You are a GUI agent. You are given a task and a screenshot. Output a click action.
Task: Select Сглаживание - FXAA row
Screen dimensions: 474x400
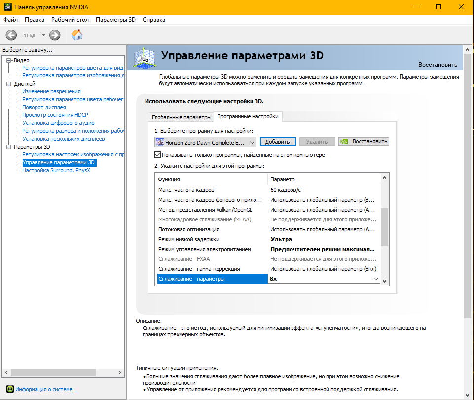pyautogui.click(x=268, y=259)
